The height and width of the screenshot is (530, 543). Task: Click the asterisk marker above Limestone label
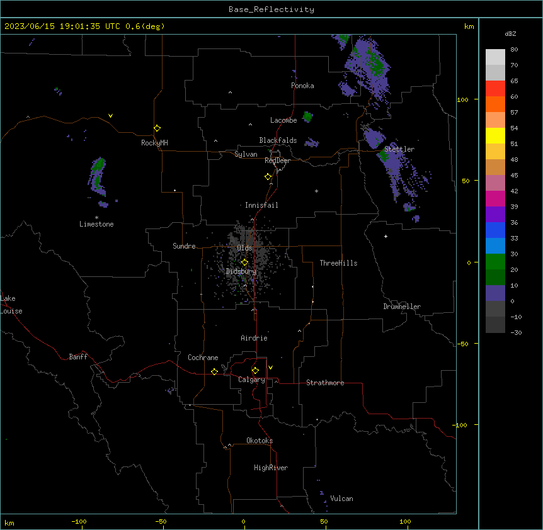[96, 218]
